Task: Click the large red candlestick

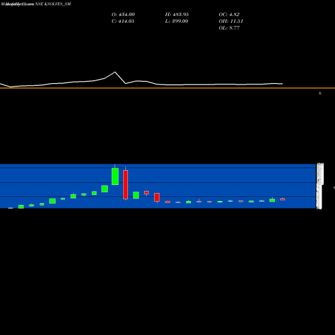Action: coord(125,184)
